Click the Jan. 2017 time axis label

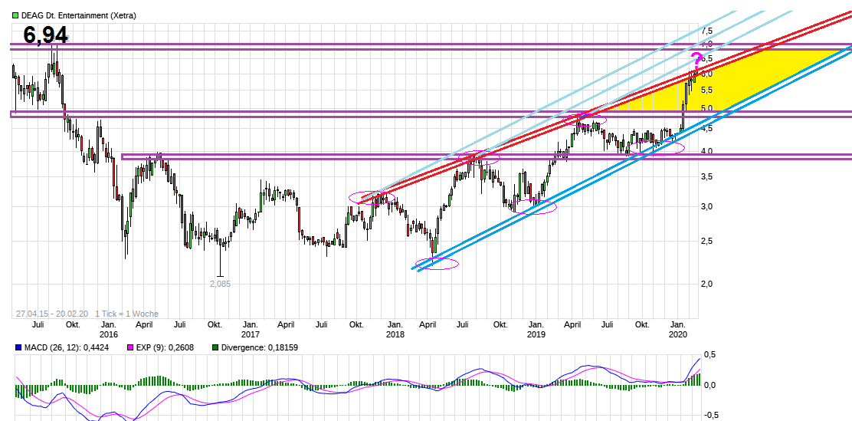[x=251, y=329]
